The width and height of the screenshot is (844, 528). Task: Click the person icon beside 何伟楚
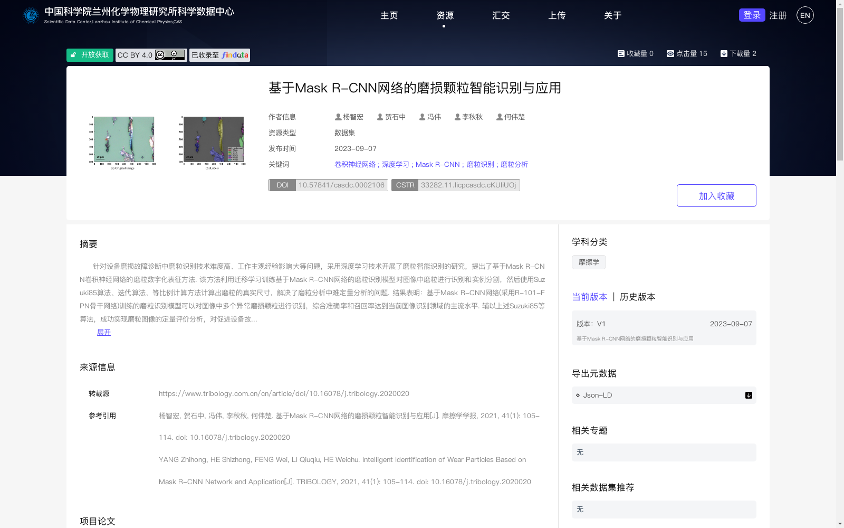[499, 117]
